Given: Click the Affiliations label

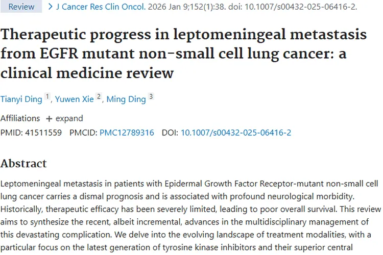Looking at the screenshot, I should [x=20, y=118].
